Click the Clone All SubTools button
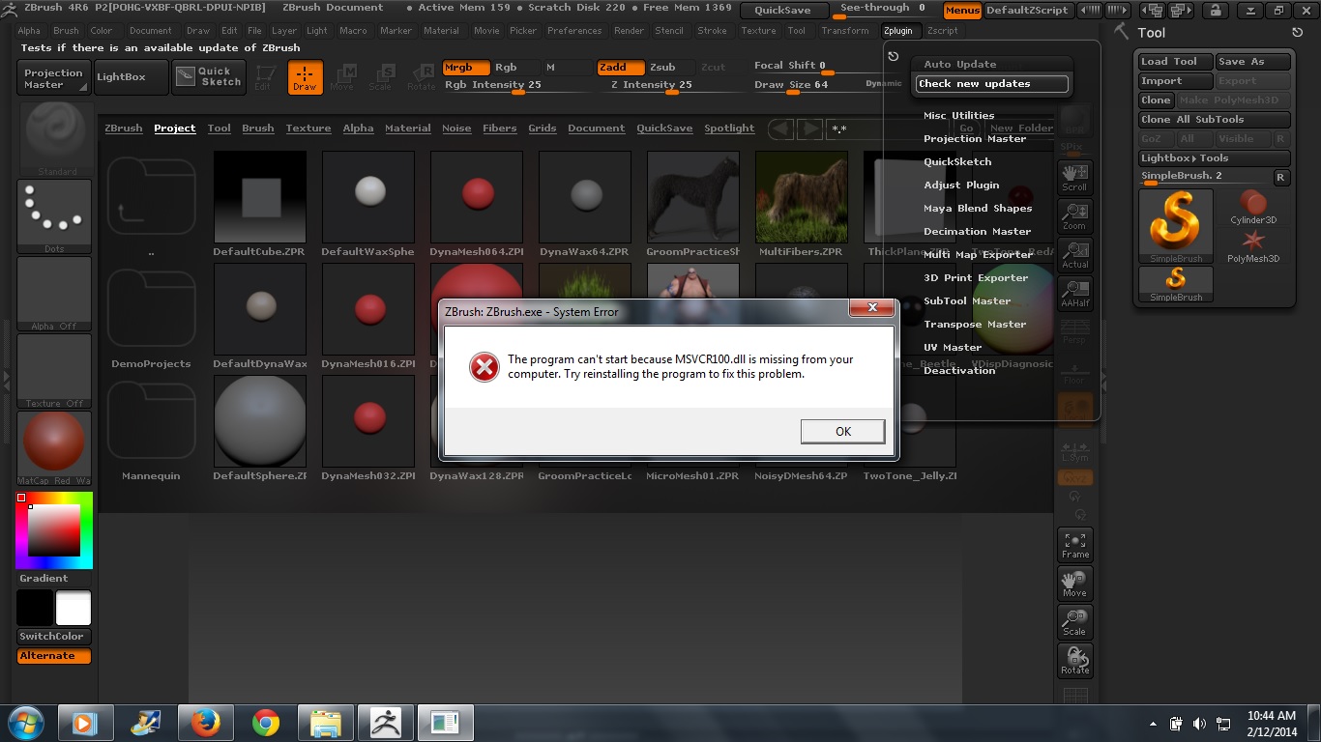 pos(1214,120)
